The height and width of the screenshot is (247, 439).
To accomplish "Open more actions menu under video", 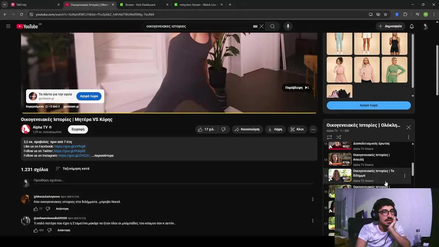I will pyautogui.click(x=313, y=129).
